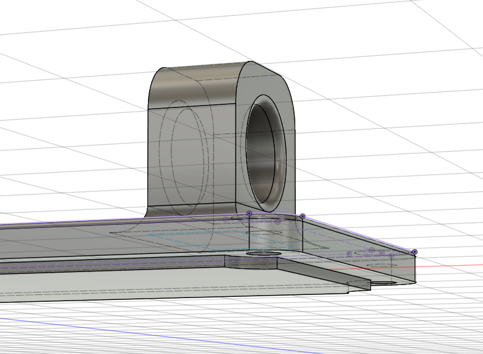Screen dimensions: 483x354
Task: Select leftmost sketch point in the right-end cluster
Action: tap(349, 253)
